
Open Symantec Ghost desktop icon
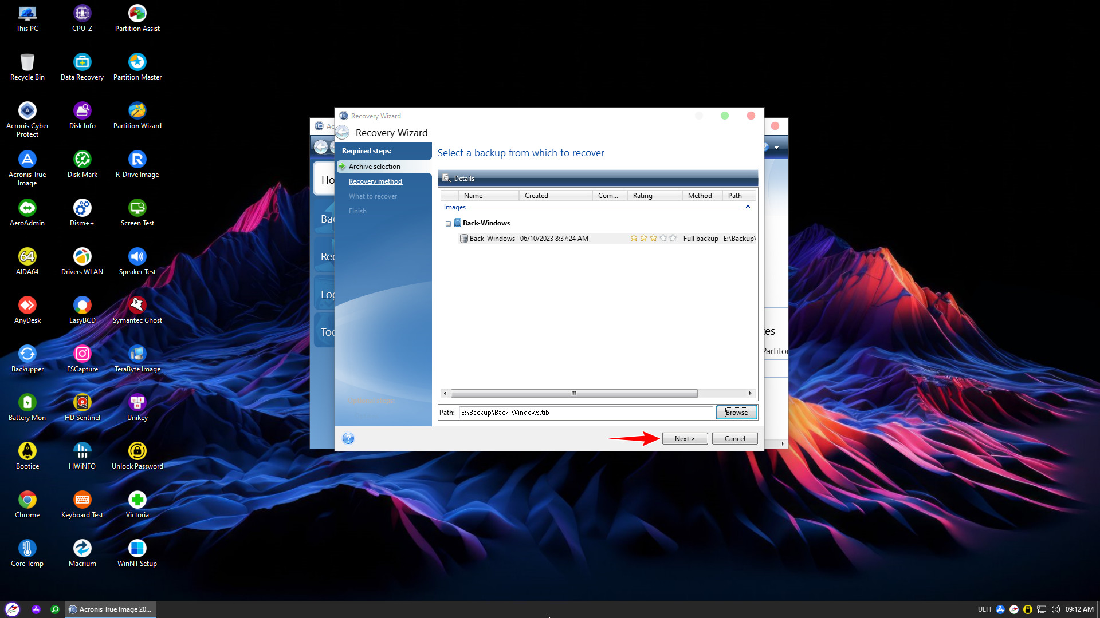click(137, 306)
